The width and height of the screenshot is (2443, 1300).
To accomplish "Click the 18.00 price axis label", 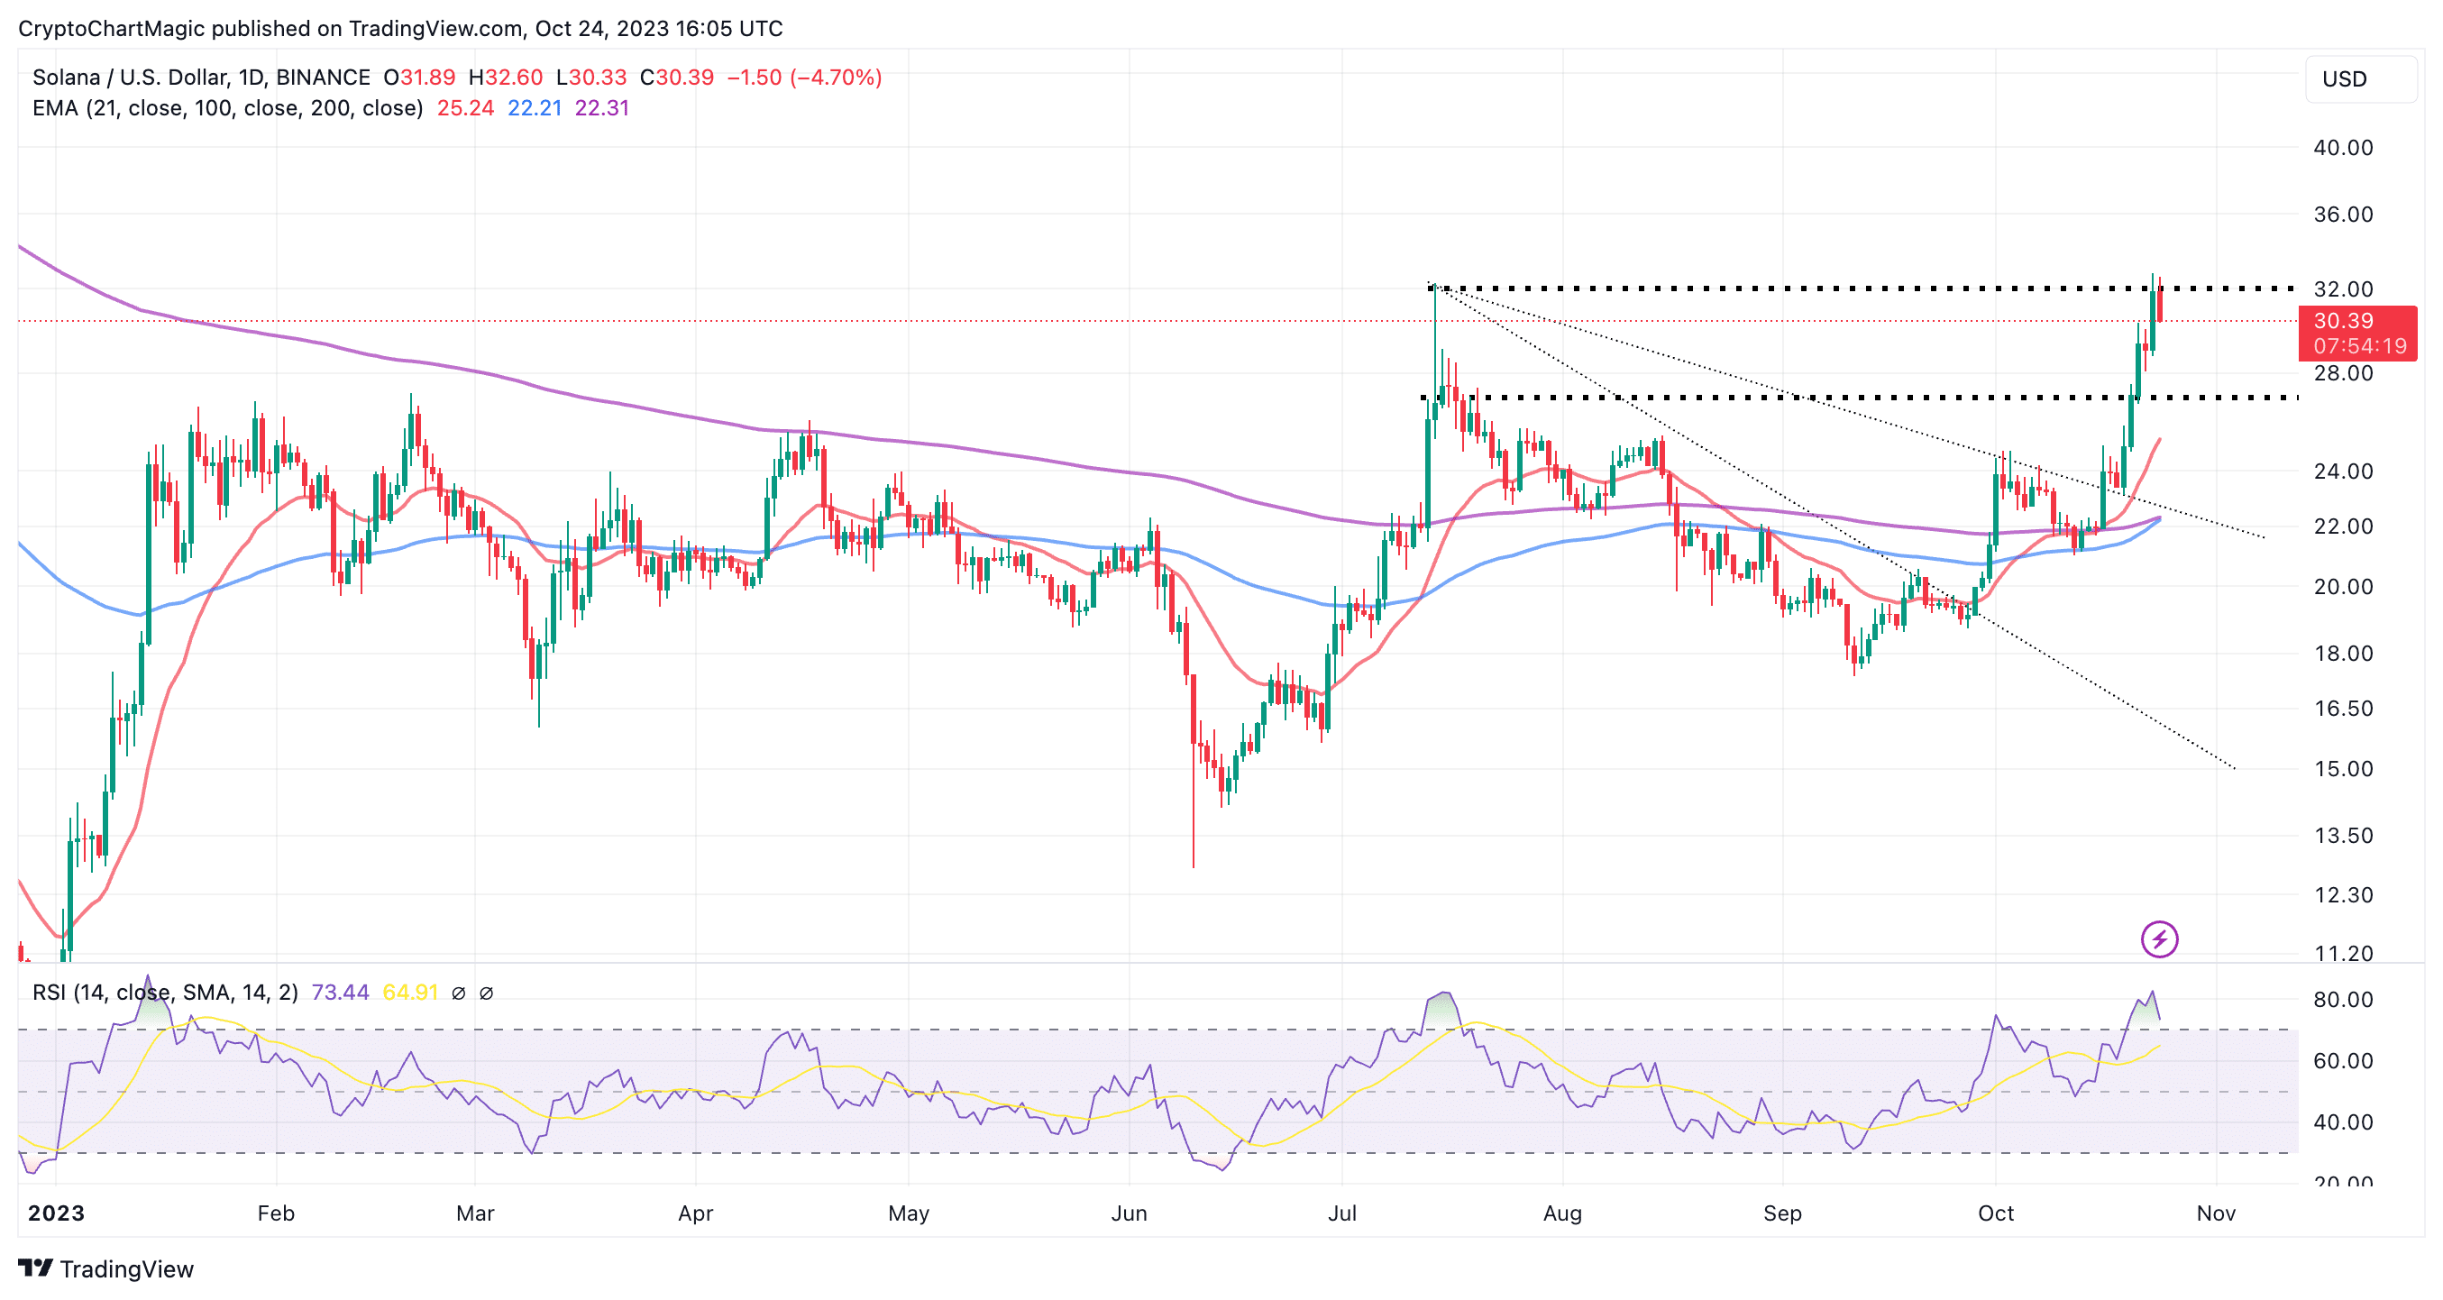I will (2342, 654).
